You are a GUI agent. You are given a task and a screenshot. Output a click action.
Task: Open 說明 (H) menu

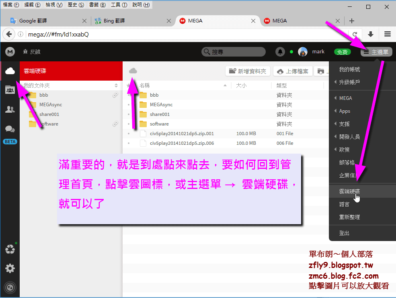[x=141, y=5]
